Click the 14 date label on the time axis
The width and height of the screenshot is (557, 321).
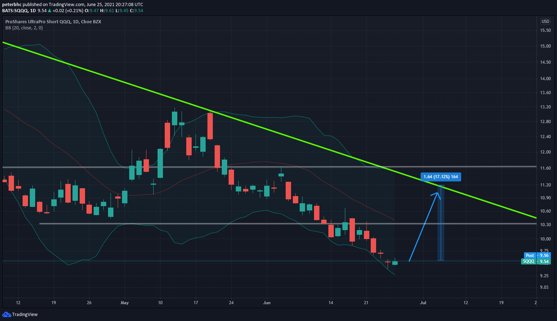click(331, 303)
